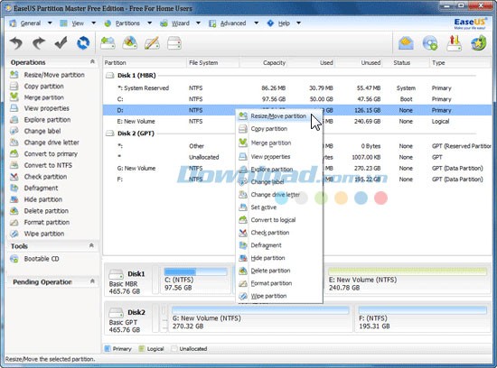Apply changes with the checkmark icon

coord(61,42)
